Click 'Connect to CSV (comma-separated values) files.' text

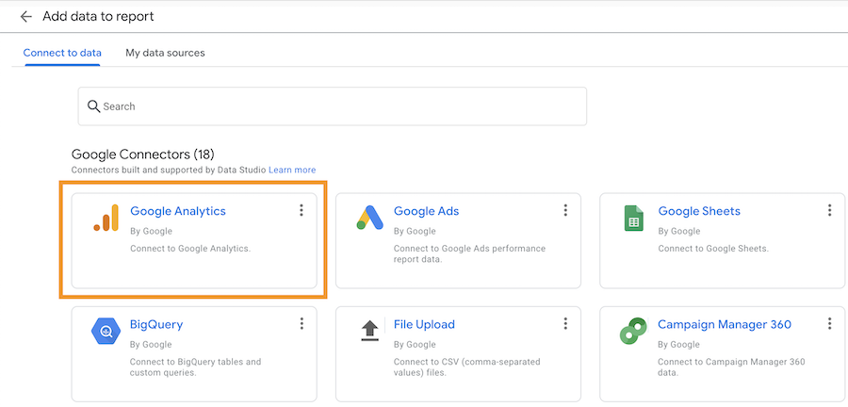466,367
